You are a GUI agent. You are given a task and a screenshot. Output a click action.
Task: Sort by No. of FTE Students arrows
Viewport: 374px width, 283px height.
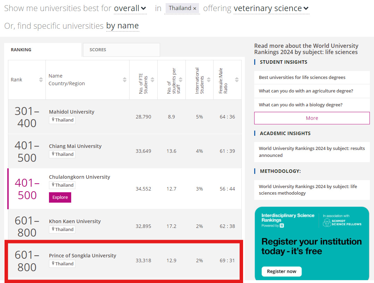click(x=153, y=80)
